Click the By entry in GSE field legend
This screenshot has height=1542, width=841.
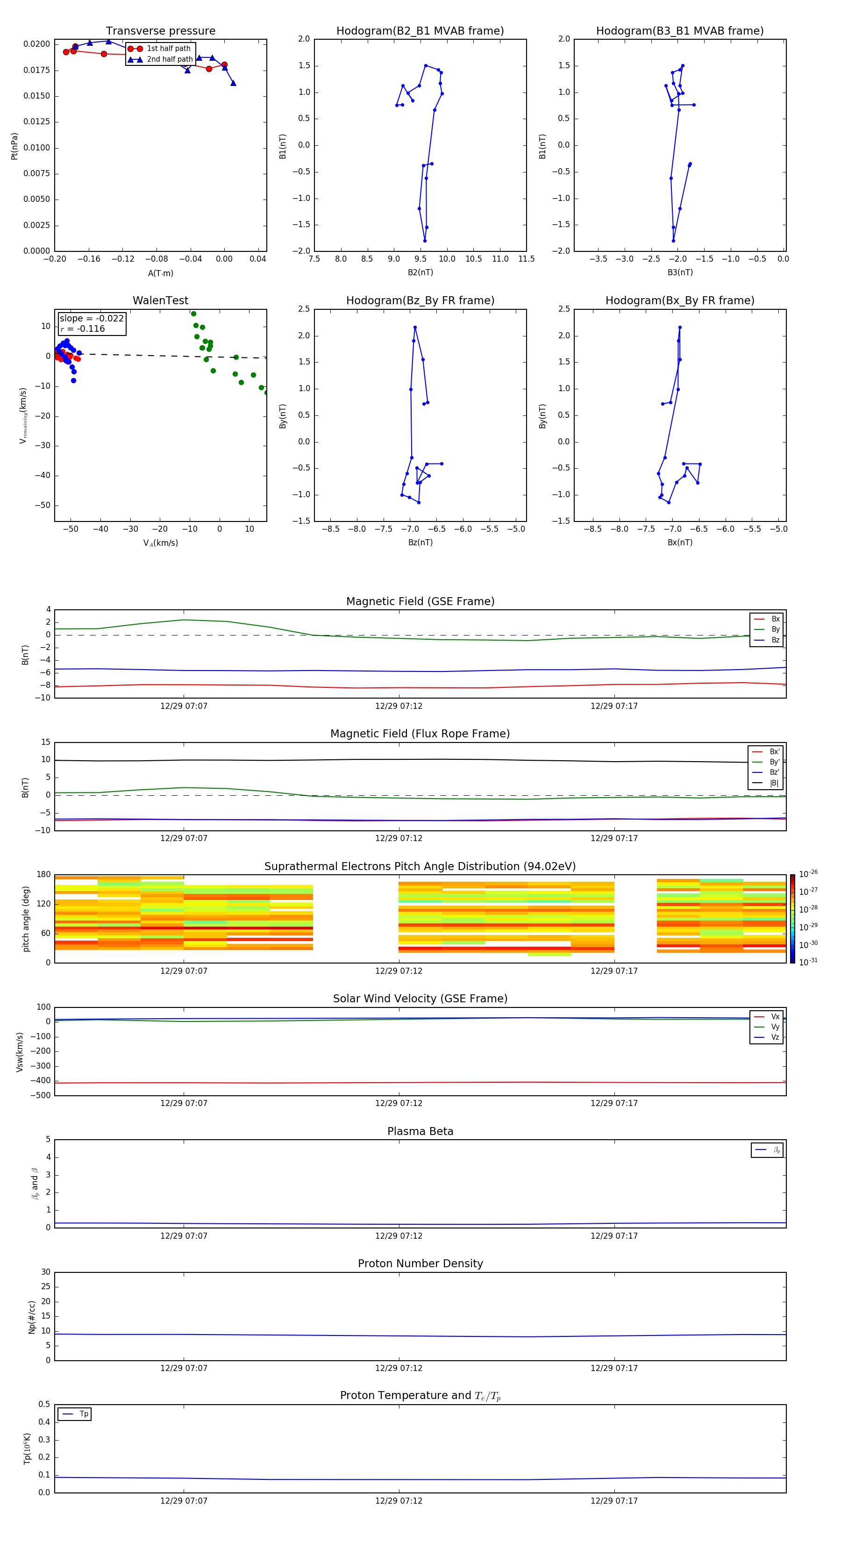(x=767, y=629)
